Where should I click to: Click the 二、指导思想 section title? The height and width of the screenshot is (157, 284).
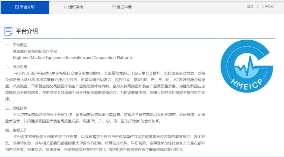pos(16,67)
